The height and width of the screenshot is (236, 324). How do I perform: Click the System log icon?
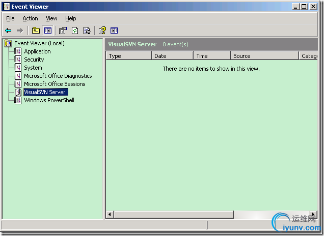pyautogui.click(x=18, y=68)
